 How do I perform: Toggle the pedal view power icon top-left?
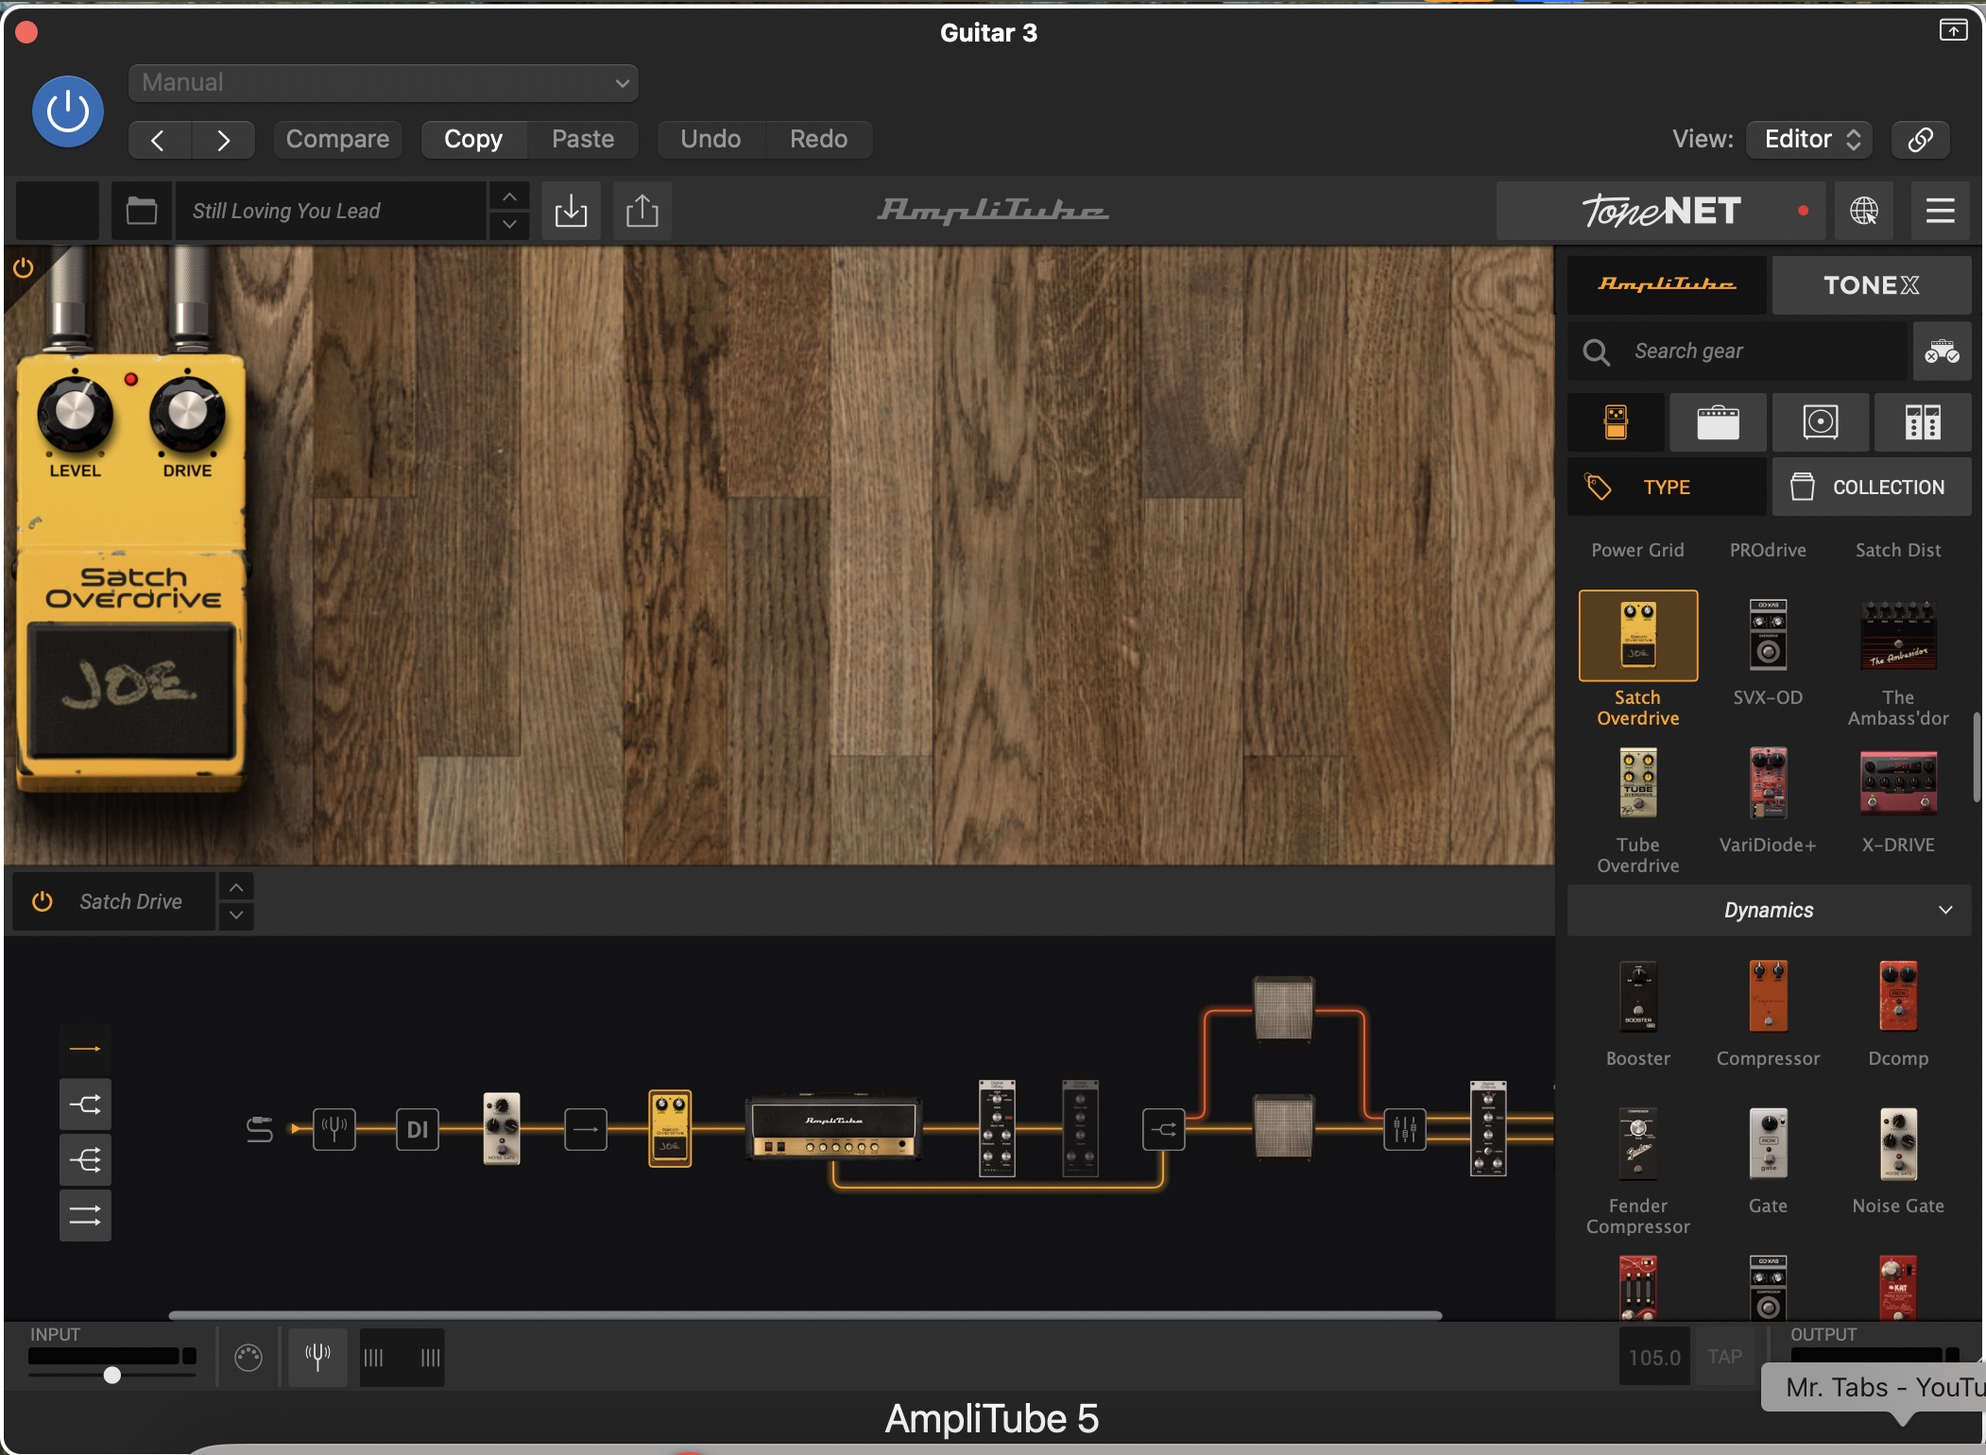pos(24,268)
